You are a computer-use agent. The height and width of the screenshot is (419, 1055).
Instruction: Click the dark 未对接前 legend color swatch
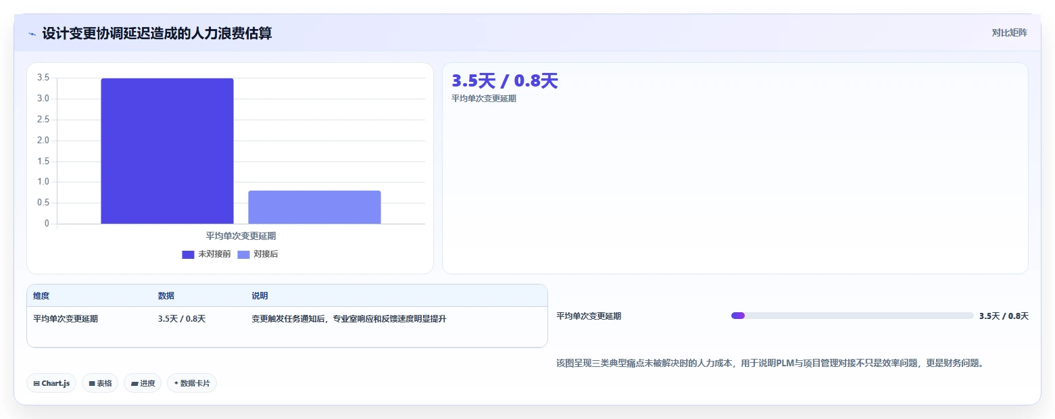188,255
